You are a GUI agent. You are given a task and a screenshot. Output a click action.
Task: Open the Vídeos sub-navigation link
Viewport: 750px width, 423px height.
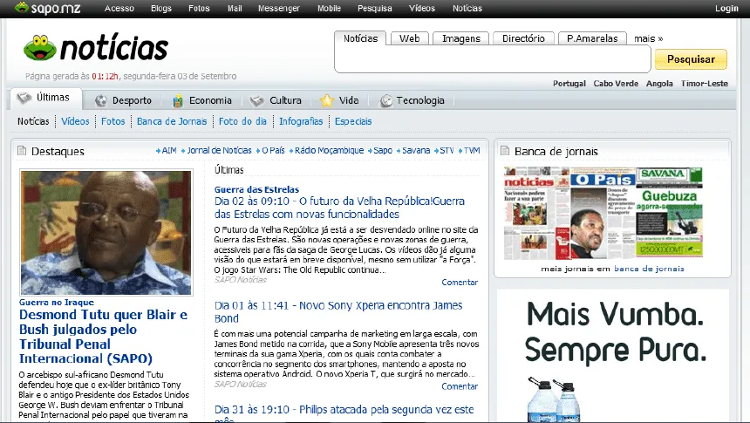pos(75,121)
